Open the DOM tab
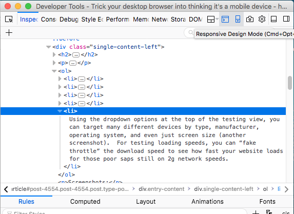This screenshot has height=214, width=294. pyautogui.click(x=195, y=20)
